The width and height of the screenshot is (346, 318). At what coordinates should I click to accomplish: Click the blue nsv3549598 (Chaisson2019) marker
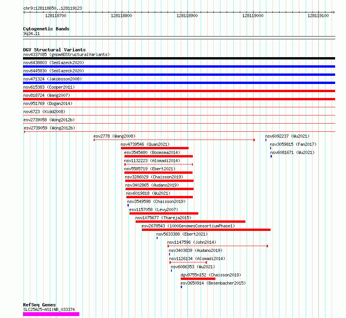(128, 205)
